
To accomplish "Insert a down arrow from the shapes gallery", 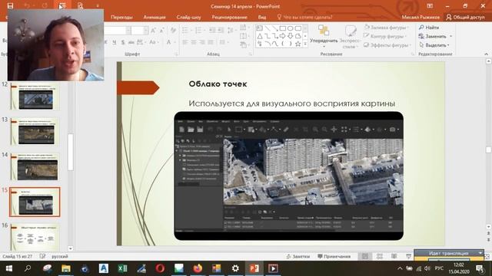I will (290, 36).
